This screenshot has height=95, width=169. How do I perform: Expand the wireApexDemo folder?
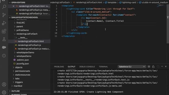pyautogui.click(x=15, y=56)
